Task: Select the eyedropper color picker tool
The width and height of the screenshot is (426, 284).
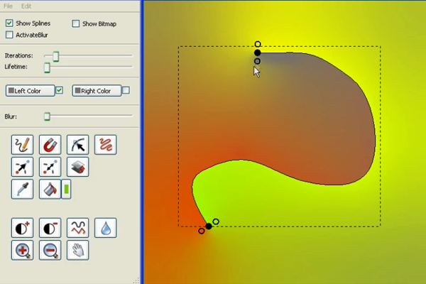Action: (22, 189)
